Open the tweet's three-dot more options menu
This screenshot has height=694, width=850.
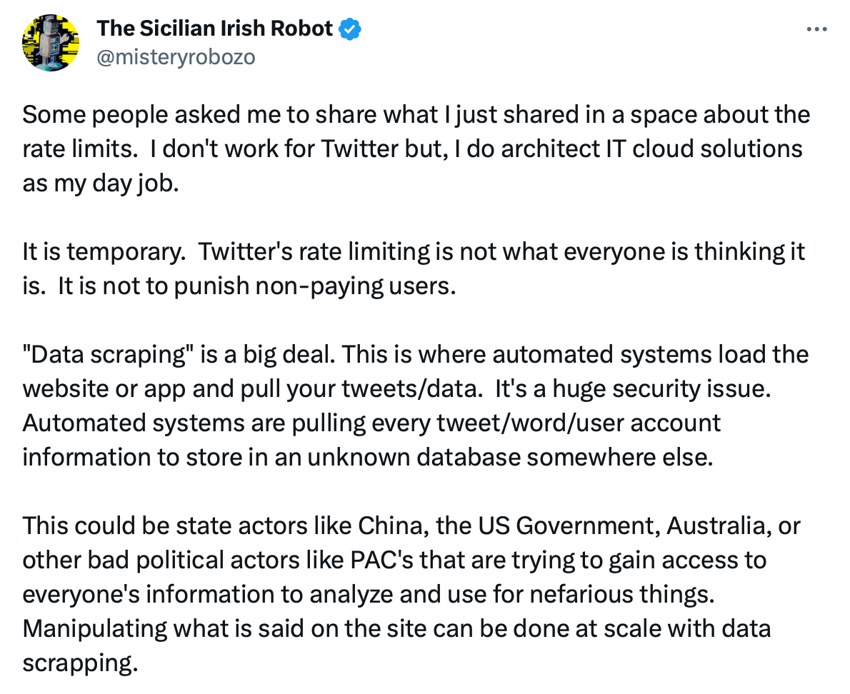[x=816, y=30]
